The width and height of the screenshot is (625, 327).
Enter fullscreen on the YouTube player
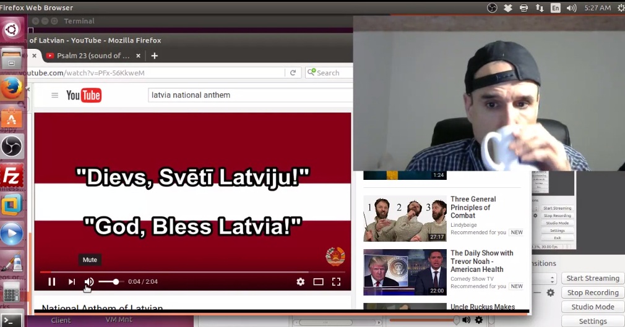[337, 282]
